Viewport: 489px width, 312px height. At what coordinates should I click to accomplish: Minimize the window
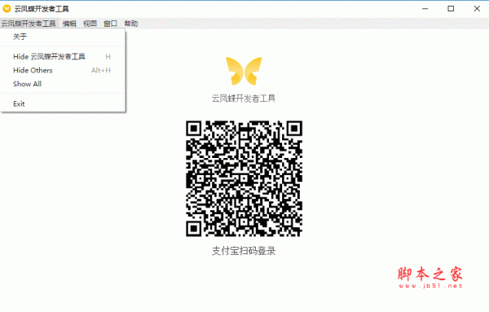pyautogui.click(x=425, y=9)
